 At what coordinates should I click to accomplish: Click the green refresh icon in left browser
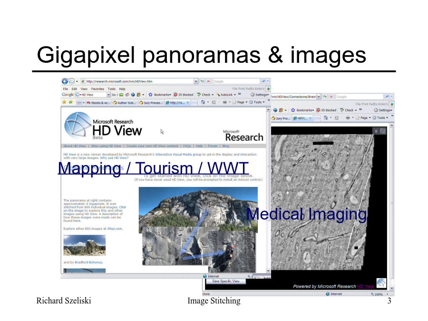coord(202,81)
